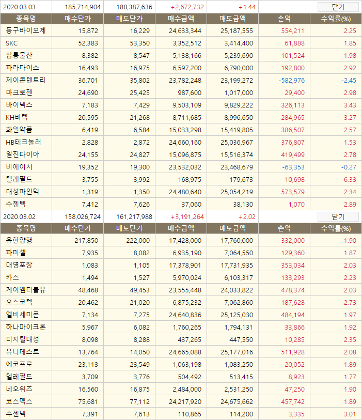Click the 엘비세미콘 stock name

point(23,315)
